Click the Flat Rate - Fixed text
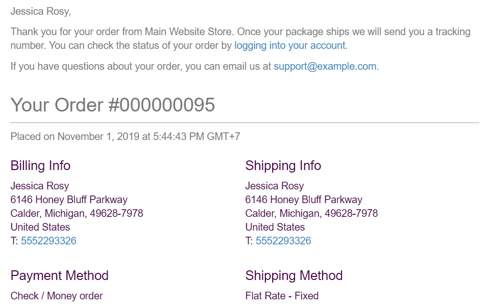The height and width of the screenshot is (308, 487). (x=282, y=296)
